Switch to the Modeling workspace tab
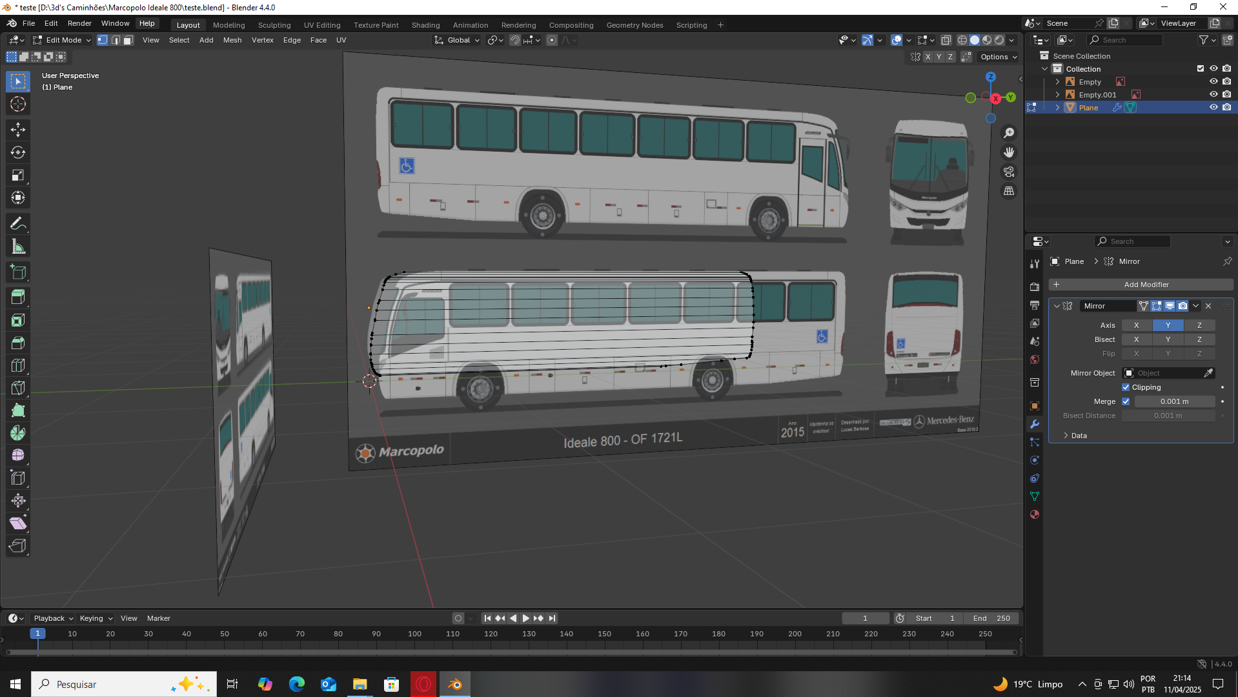Screen dimensions: 1238x697 [229, 25]
